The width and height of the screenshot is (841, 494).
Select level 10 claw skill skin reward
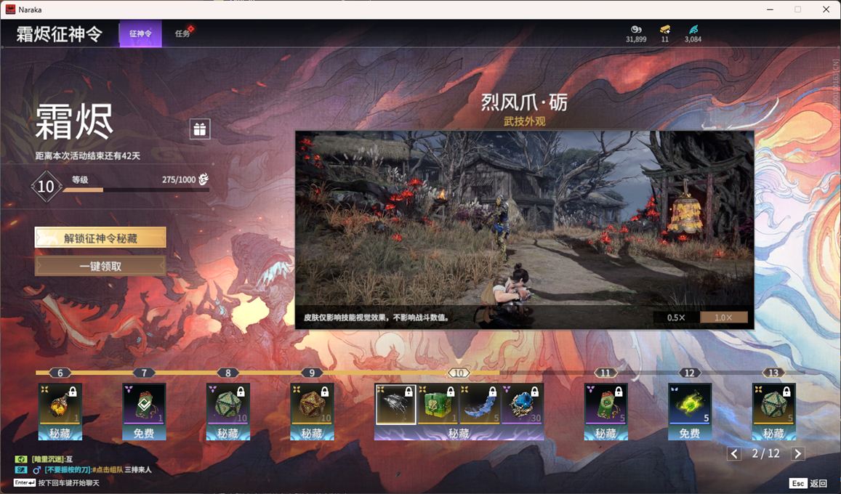(x=395, y=403)
